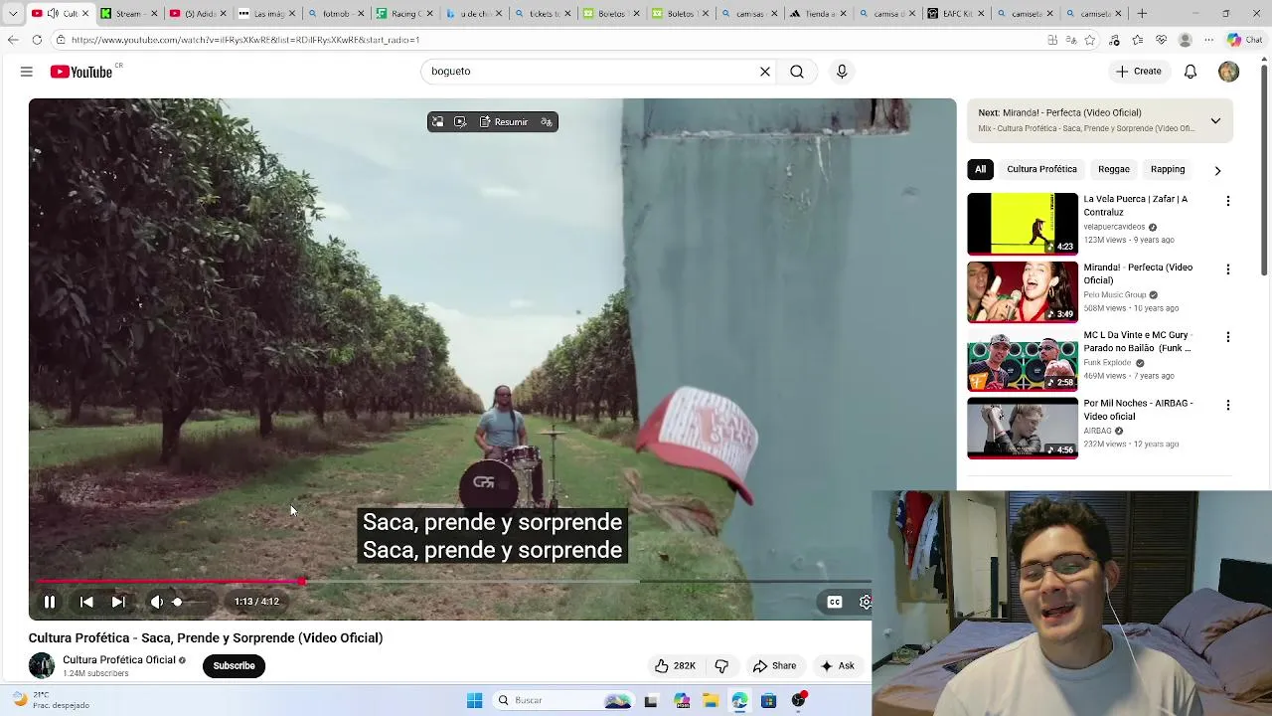Toggle closed captions with the CC button
The height and width of the screenshot is (716, 1272).
pyautogui.click(x=835, y=602)
